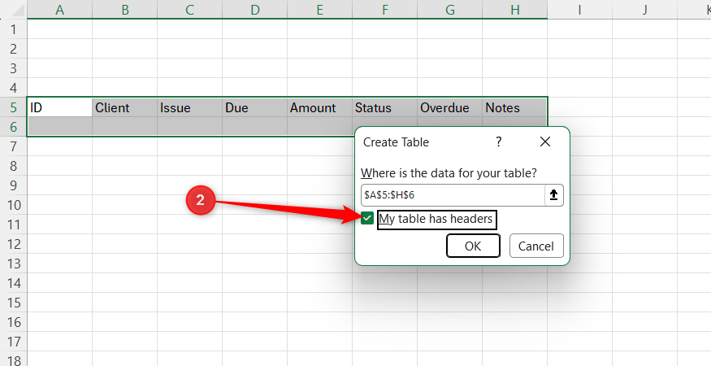Image resolution: width=711 pixels, height=366 pixels.
Task: Click the help question mark in Create Table
Action: pos(498,142)
